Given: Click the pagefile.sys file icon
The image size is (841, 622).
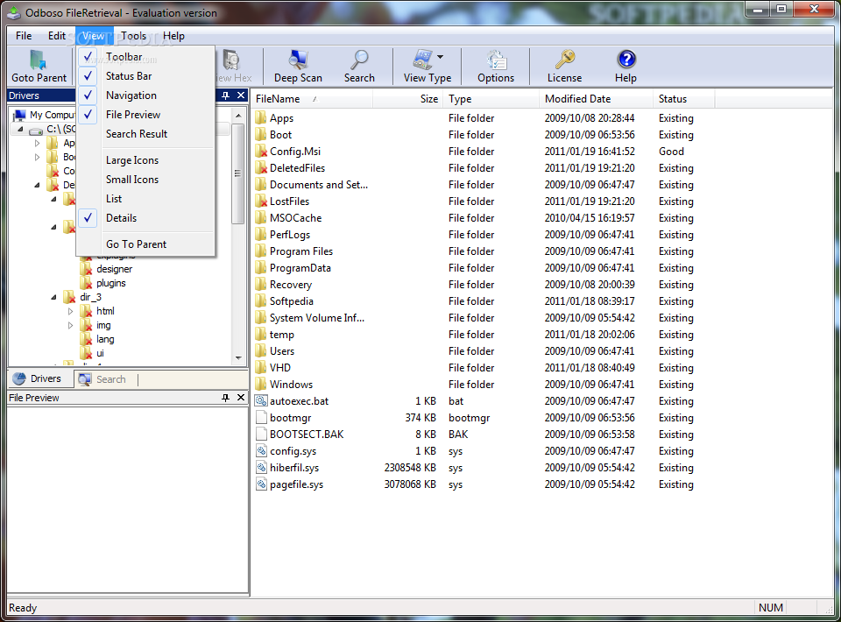Looking at the screenshot, I should (x=261, y=484).
